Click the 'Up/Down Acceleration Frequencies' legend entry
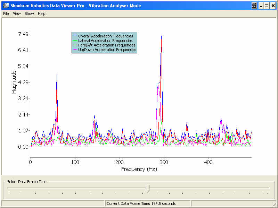Screen dimensions: 278x208 click(105, 50)
